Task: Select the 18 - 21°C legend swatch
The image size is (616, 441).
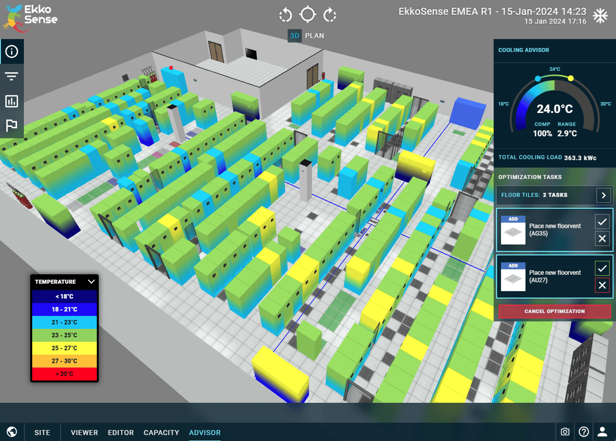Action: click(64, 309)
